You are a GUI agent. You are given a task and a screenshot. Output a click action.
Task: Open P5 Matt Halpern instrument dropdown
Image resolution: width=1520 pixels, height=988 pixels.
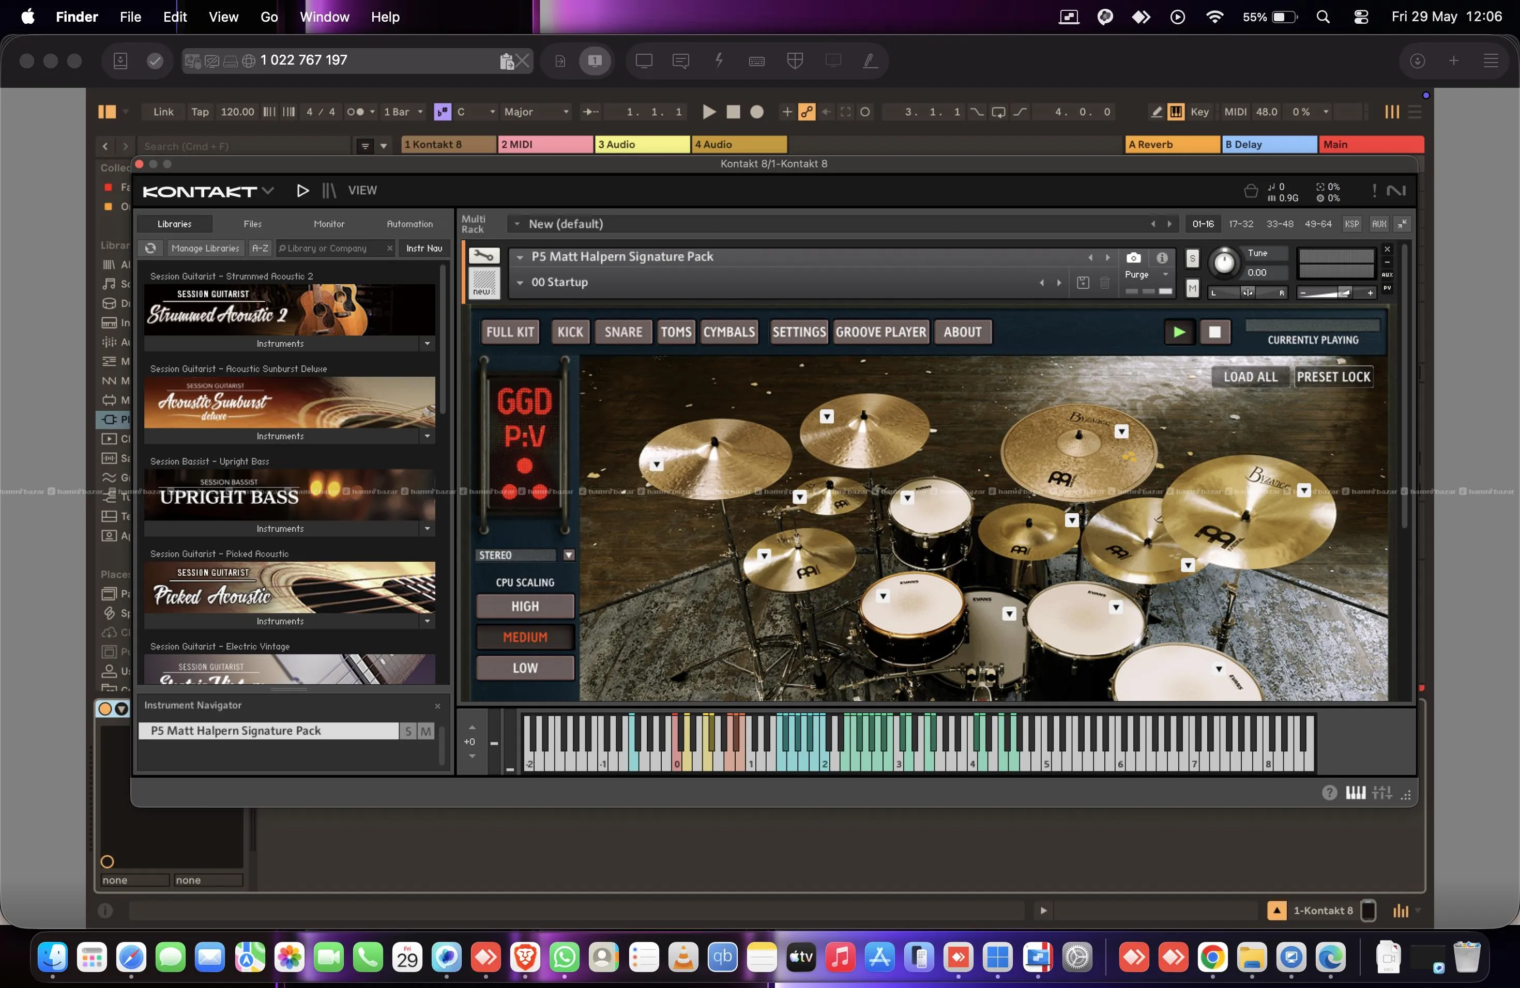520,257
